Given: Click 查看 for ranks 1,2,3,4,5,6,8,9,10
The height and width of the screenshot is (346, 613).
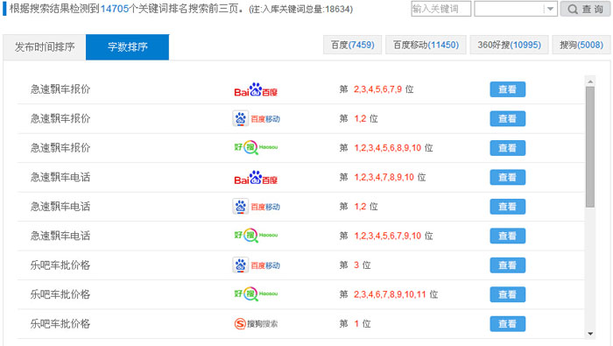Looking at the screenshot, I should click(507, 148).
